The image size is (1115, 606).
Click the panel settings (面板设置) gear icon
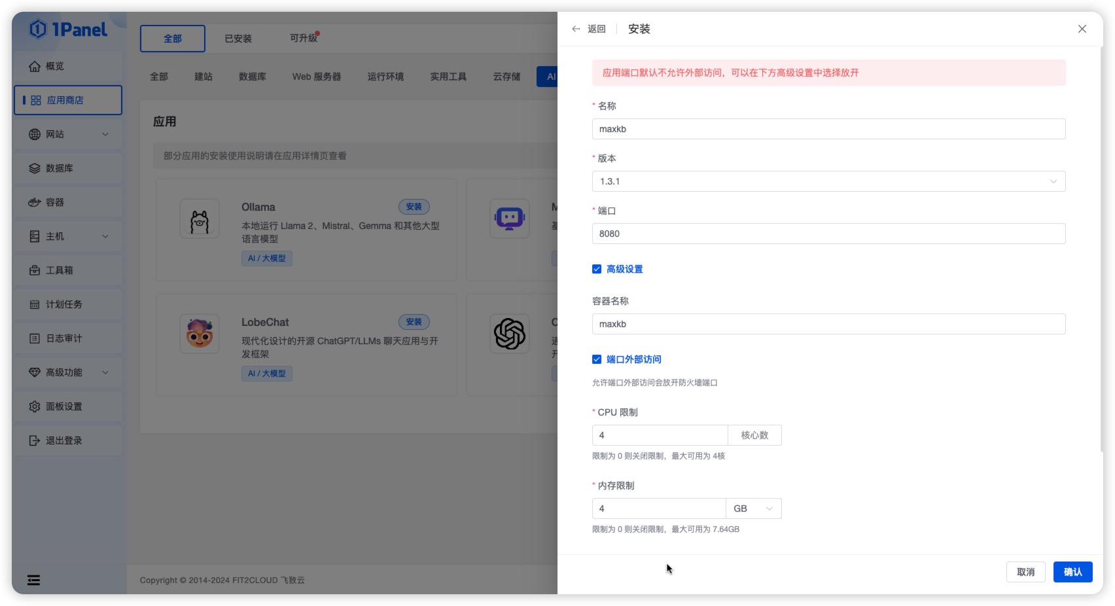tap(35, 406)
